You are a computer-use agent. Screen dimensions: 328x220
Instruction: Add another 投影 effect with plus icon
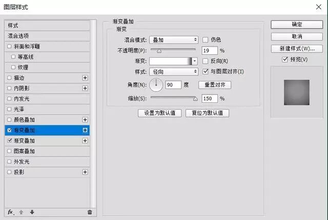tap(85, 172)
